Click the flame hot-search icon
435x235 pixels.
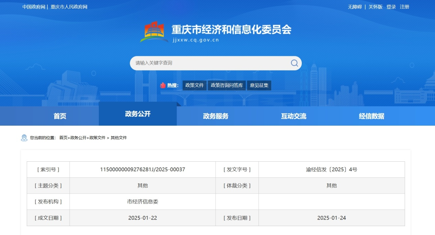point(163,85)
